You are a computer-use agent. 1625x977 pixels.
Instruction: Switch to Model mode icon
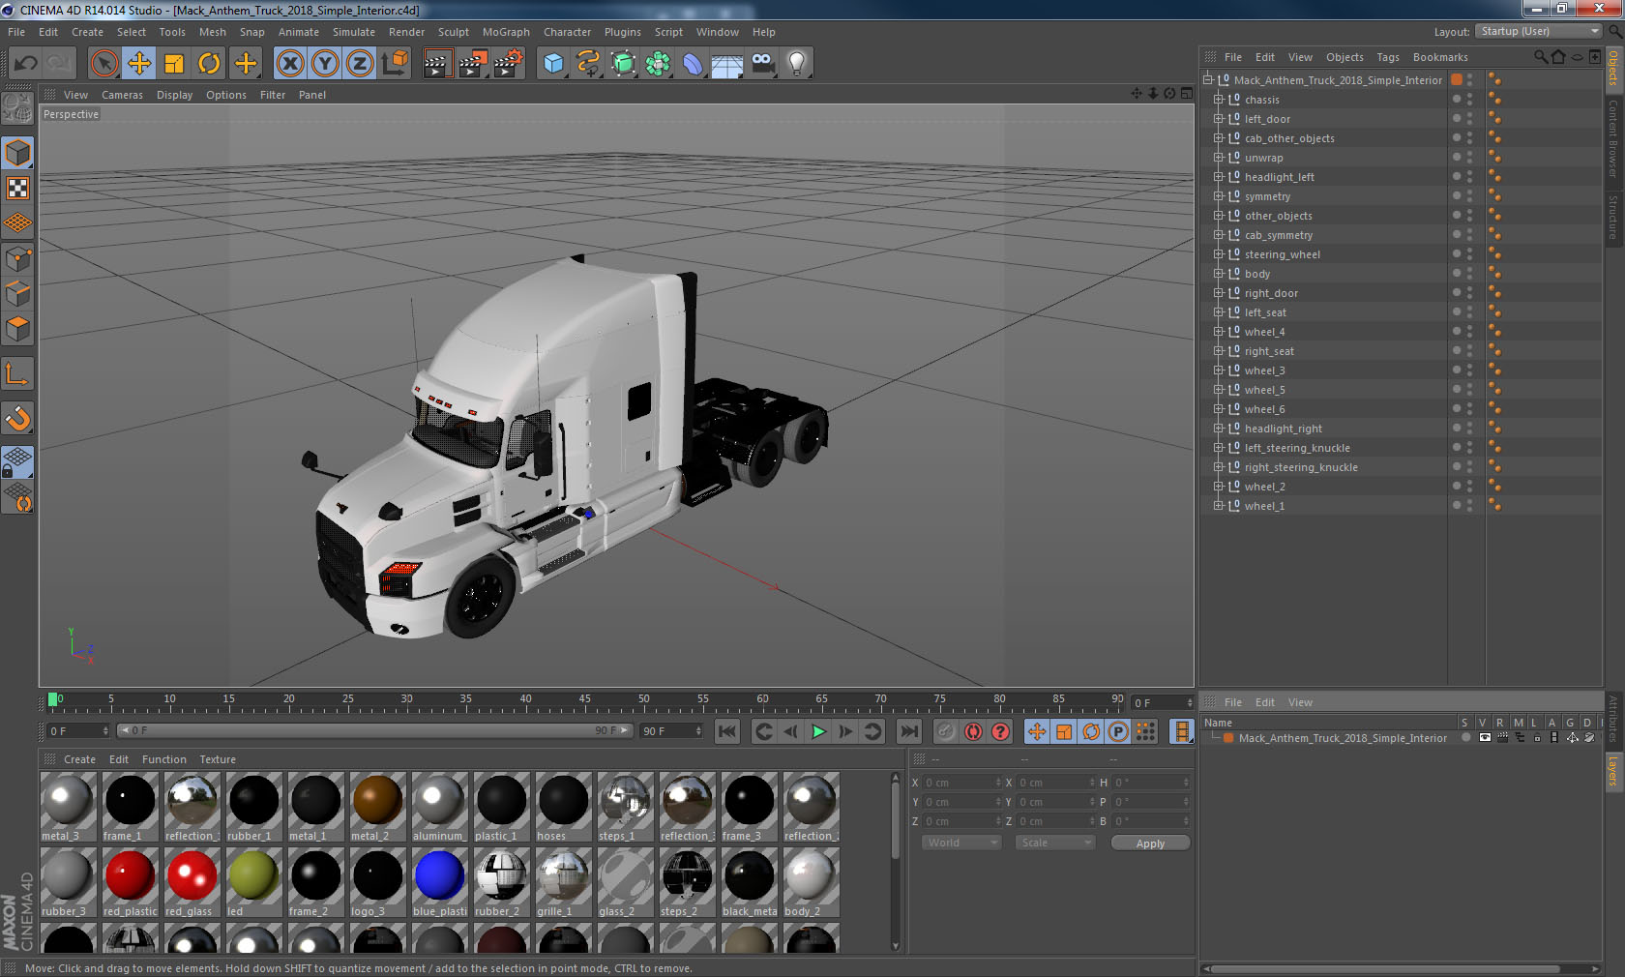point(17,153)
